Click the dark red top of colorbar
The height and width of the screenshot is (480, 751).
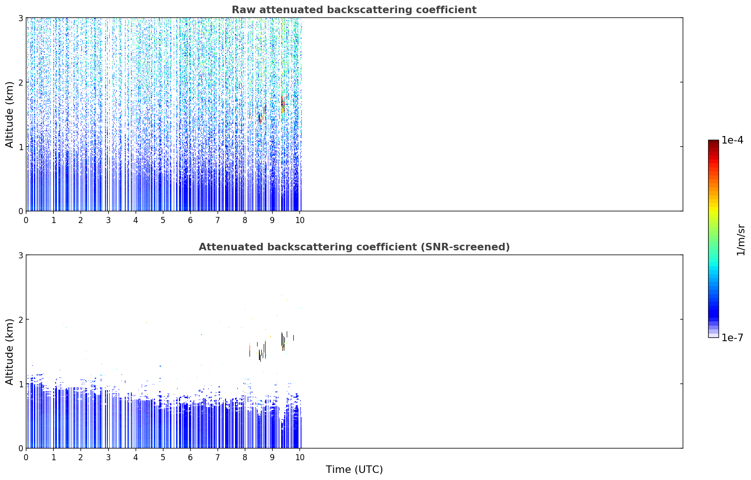[713, 143]
